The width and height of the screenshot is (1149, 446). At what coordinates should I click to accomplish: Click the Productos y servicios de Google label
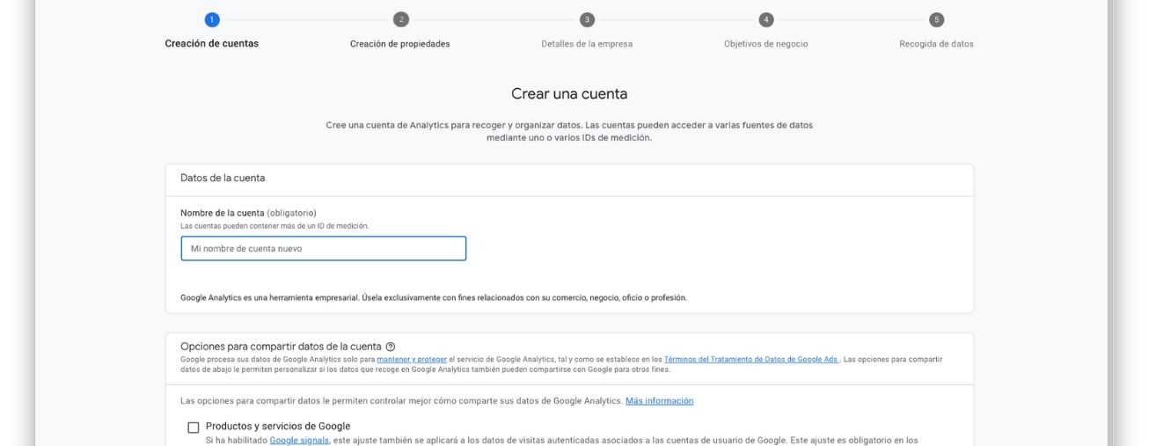point(278,427)
